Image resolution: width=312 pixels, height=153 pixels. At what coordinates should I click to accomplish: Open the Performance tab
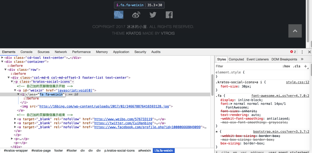coord(81,52)
